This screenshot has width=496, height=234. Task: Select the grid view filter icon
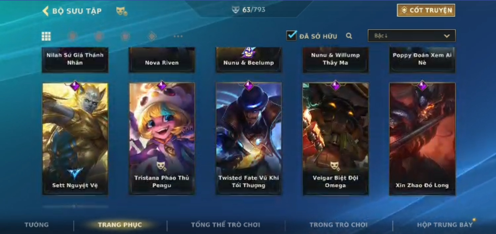click(46, 36)
